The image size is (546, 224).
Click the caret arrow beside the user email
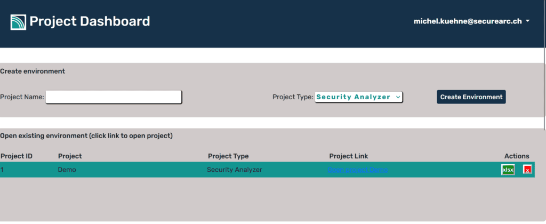527,21
